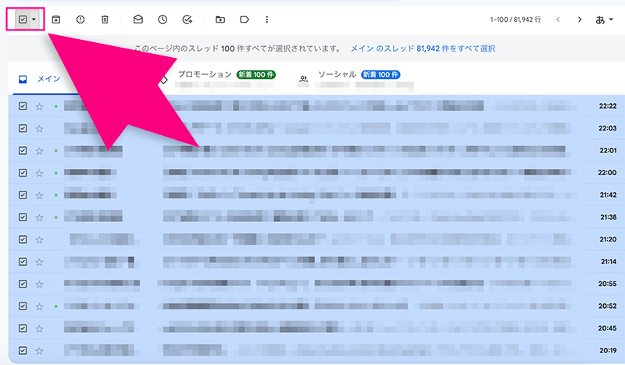625x365 pixels.
Task: Uncheck the email received at 20:55
Action: [x=23, y=284]
